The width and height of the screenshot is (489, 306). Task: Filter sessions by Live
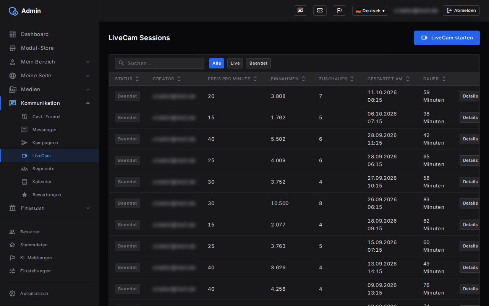(235, 63)
